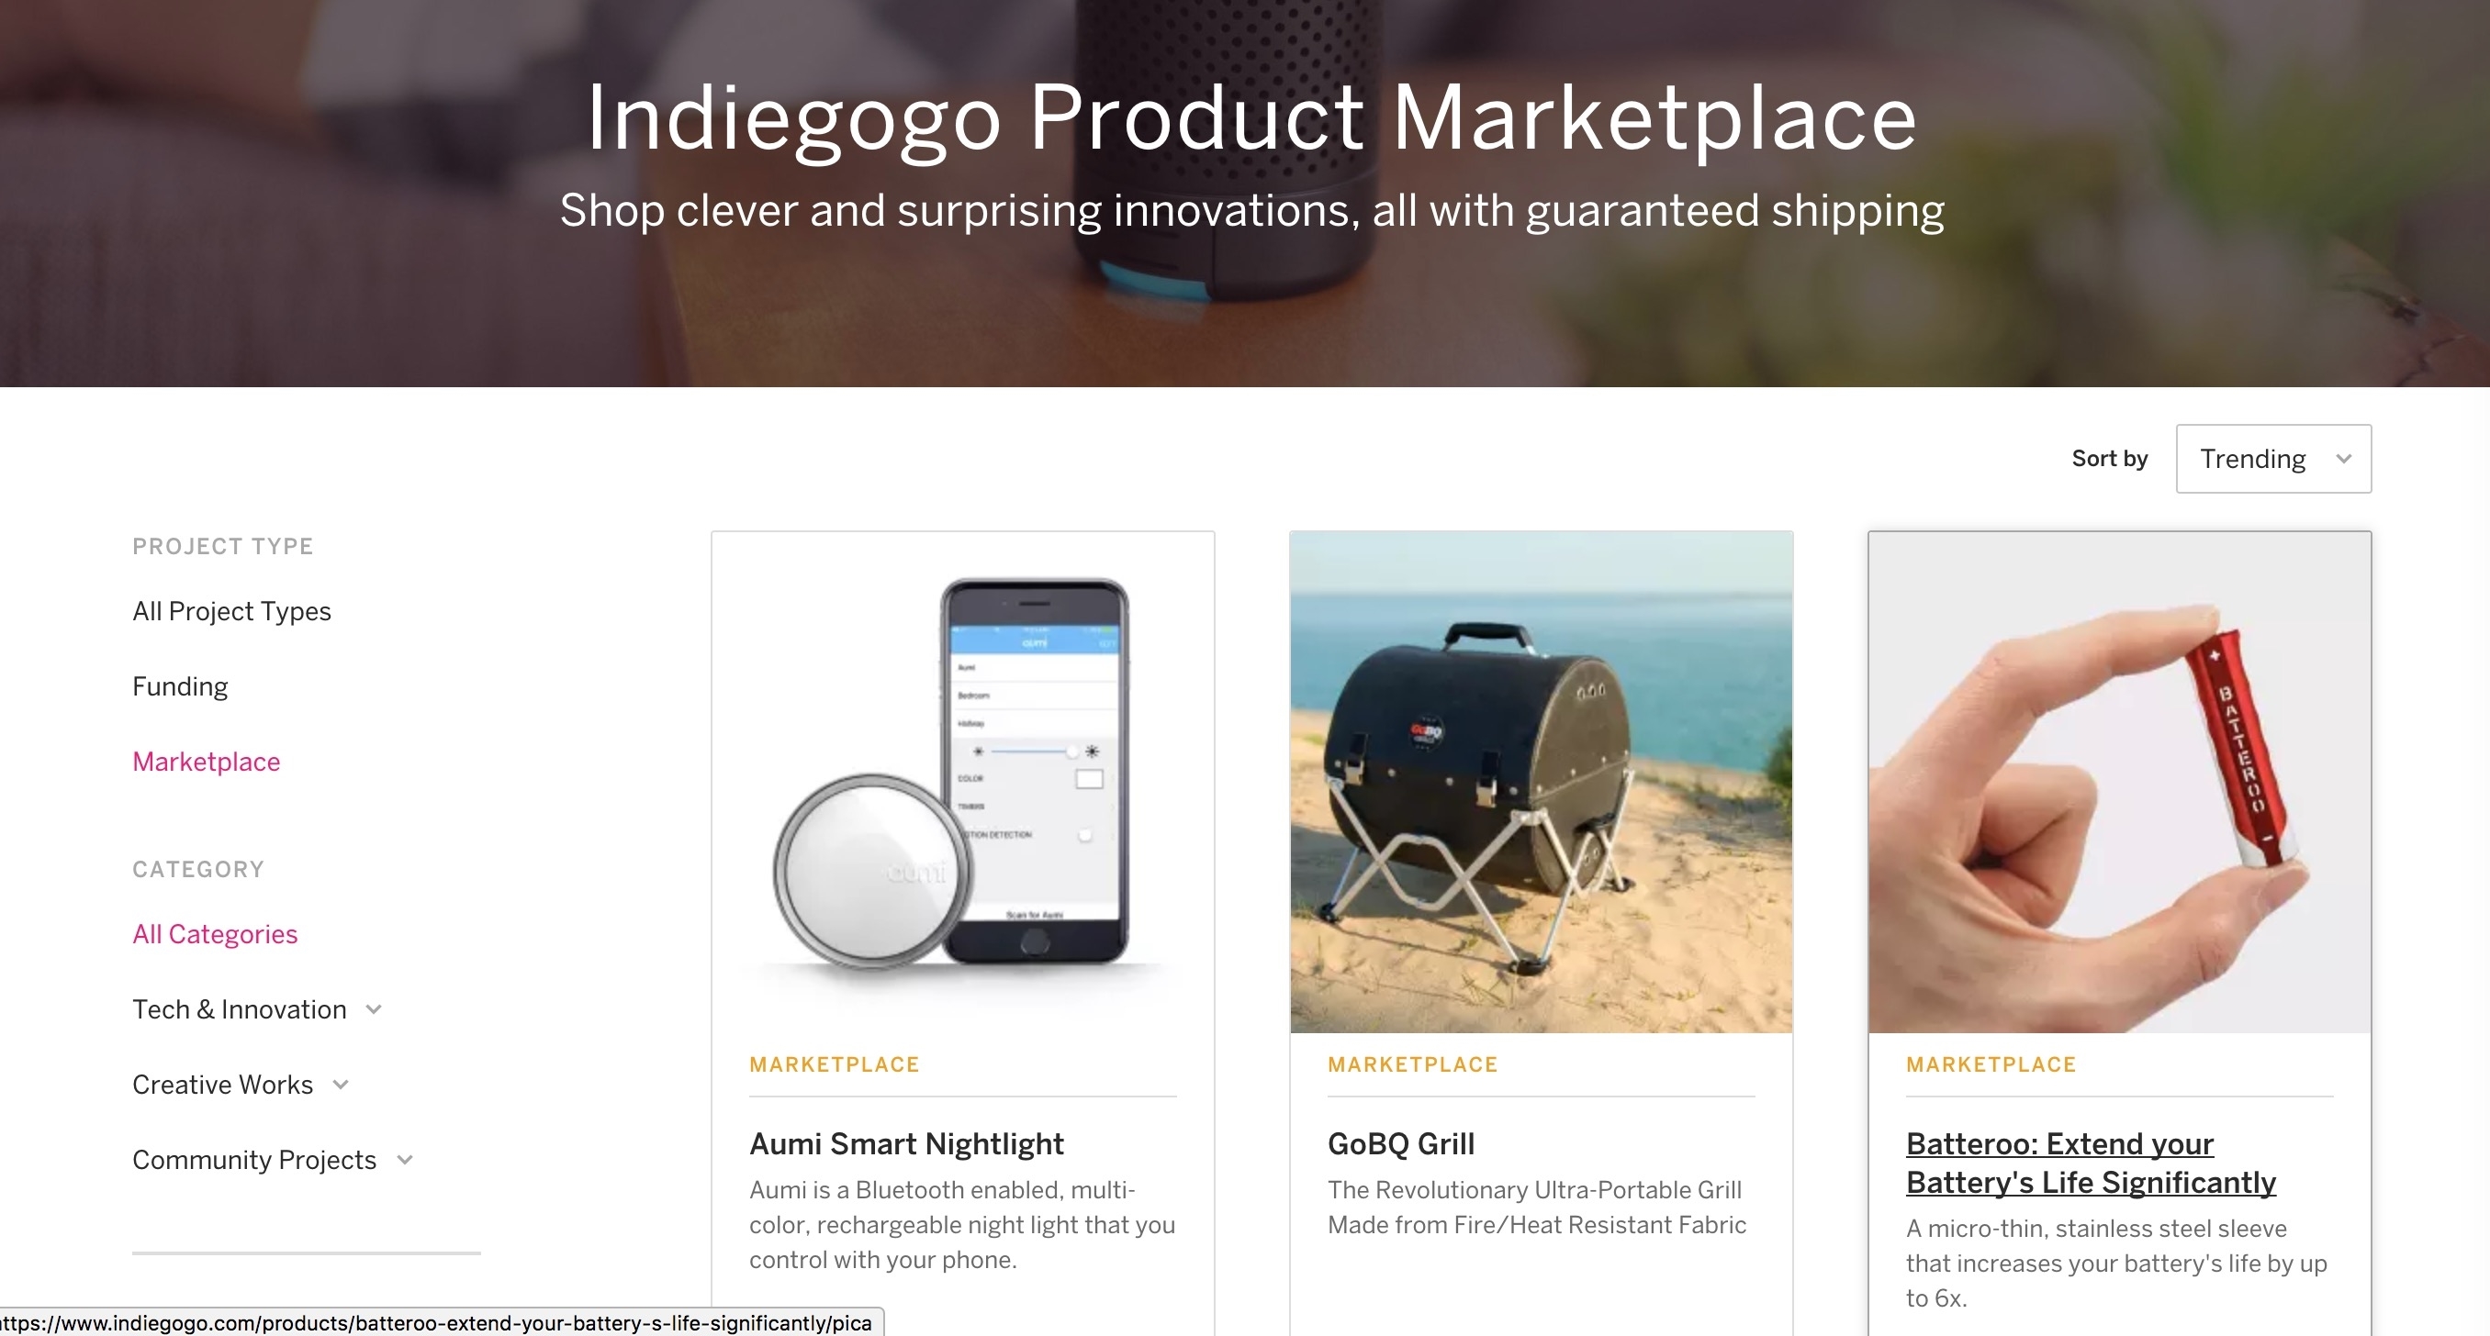Click the Community Projects category icon
Screen dimensions: 2490x1336
coord(407,1160)
